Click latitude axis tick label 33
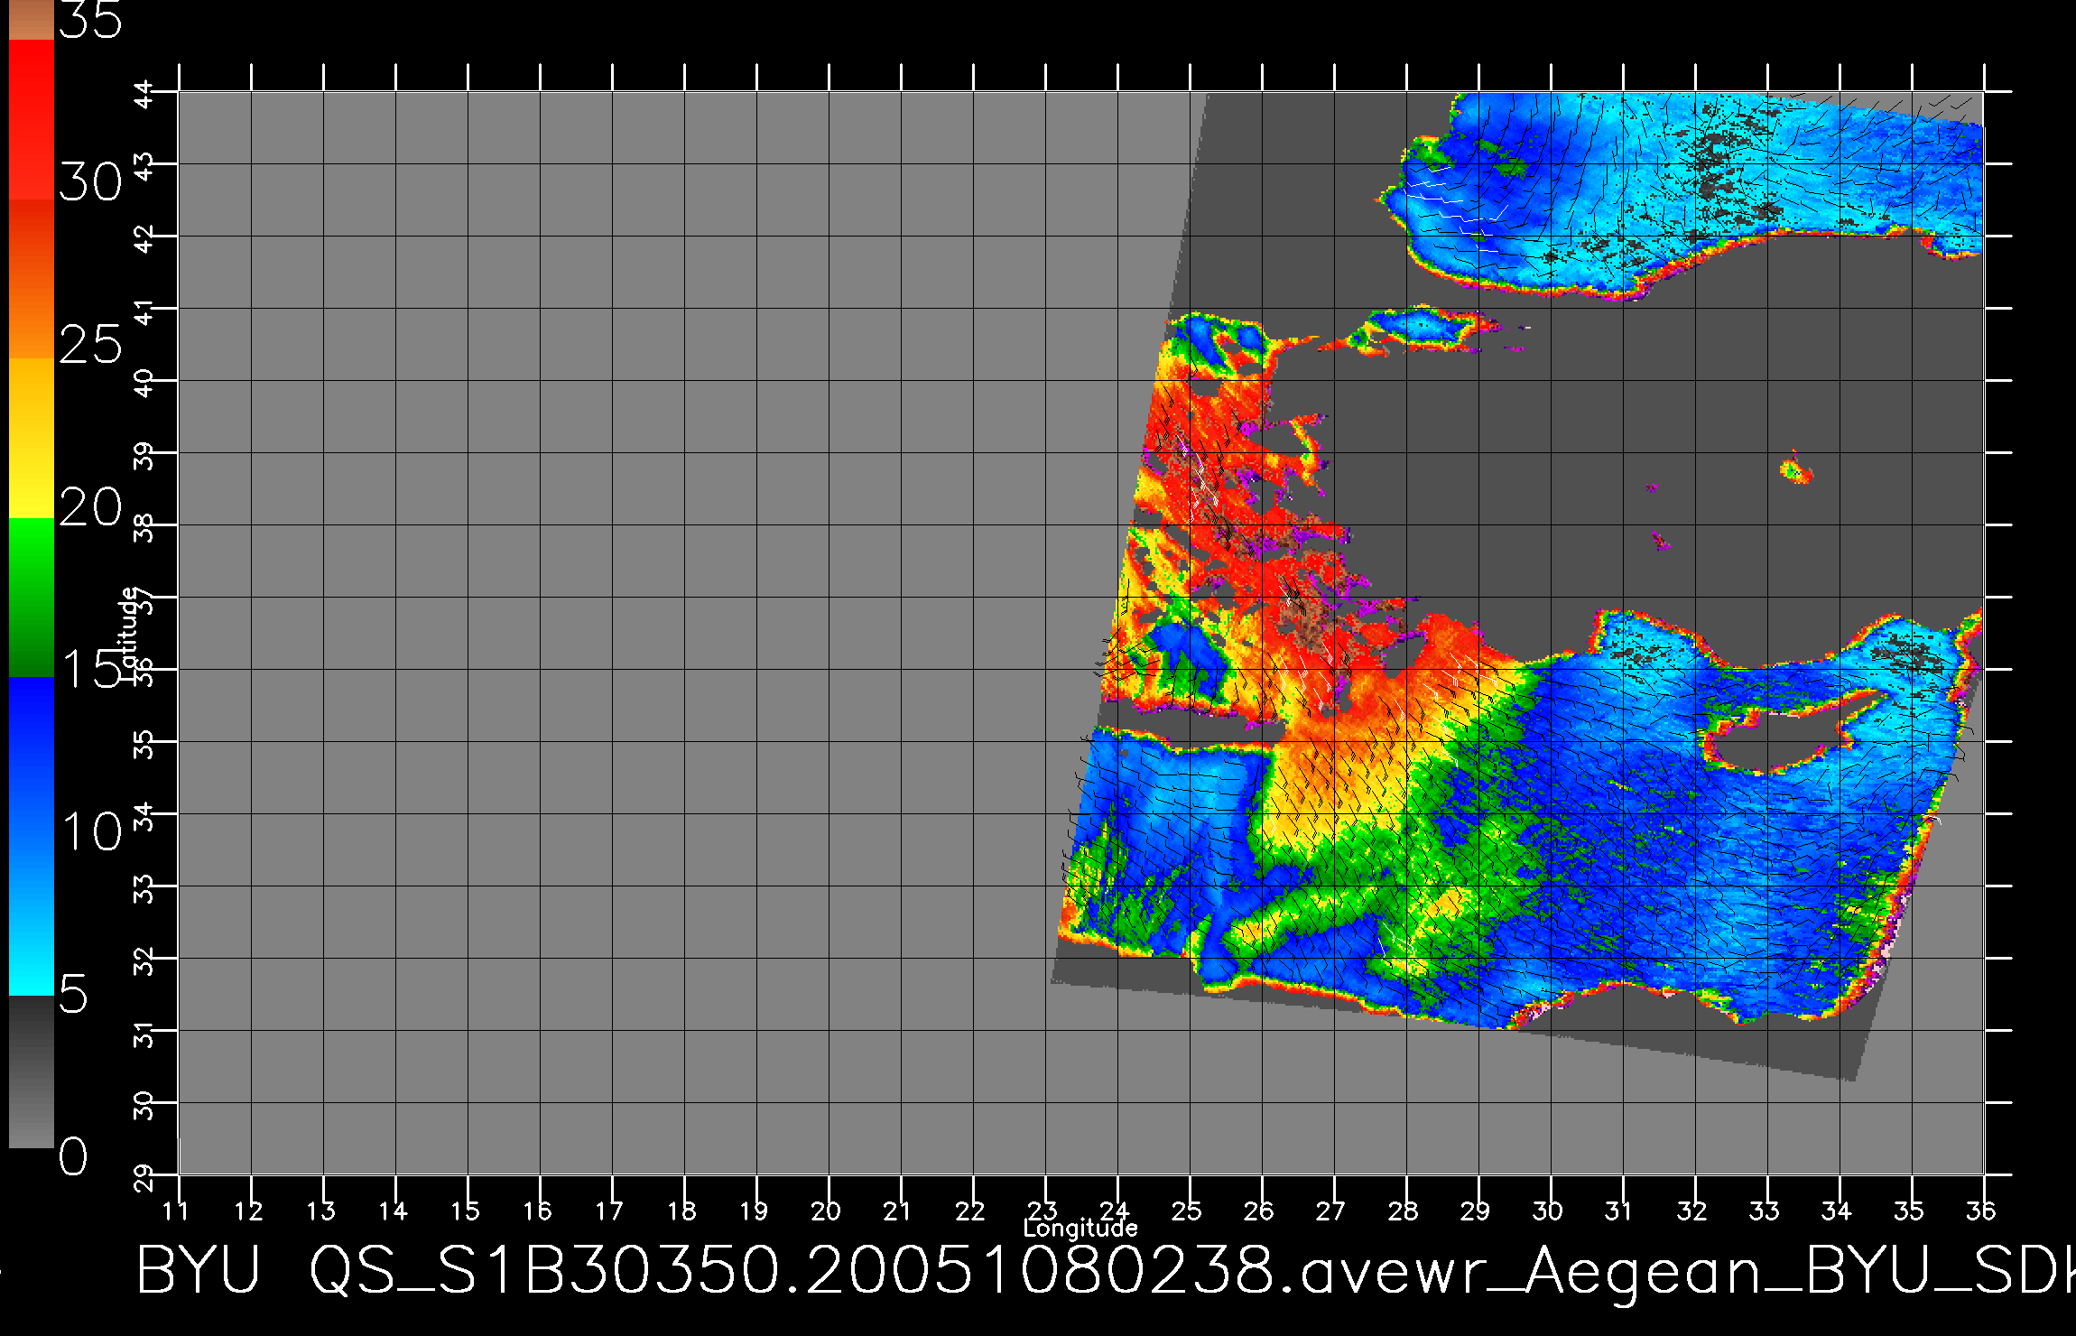This screenshot has width=2076, height=1336. point(144,888)
